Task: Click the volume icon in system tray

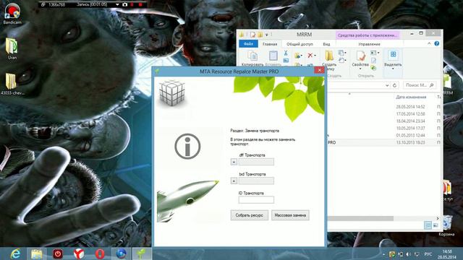Action: (408, 254)
